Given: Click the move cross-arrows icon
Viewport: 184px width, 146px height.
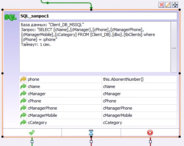Looking at the screenshot, I should click(x=175, y=5).
